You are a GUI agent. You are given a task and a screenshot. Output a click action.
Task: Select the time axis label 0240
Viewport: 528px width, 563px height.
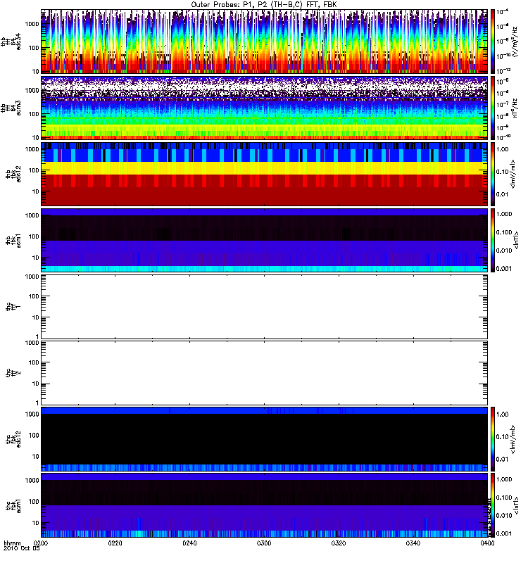coord(189,543)
